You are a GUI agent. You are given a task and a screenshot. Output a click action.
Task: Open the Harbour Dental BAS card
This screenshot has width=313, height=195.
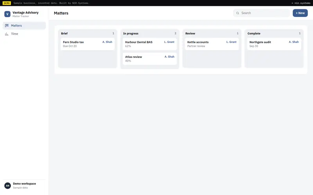[150, 44]
